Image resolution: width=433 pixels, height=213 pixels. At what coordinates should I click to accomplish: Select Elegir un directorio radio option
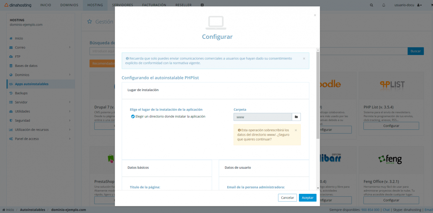(x=133, y=116)
